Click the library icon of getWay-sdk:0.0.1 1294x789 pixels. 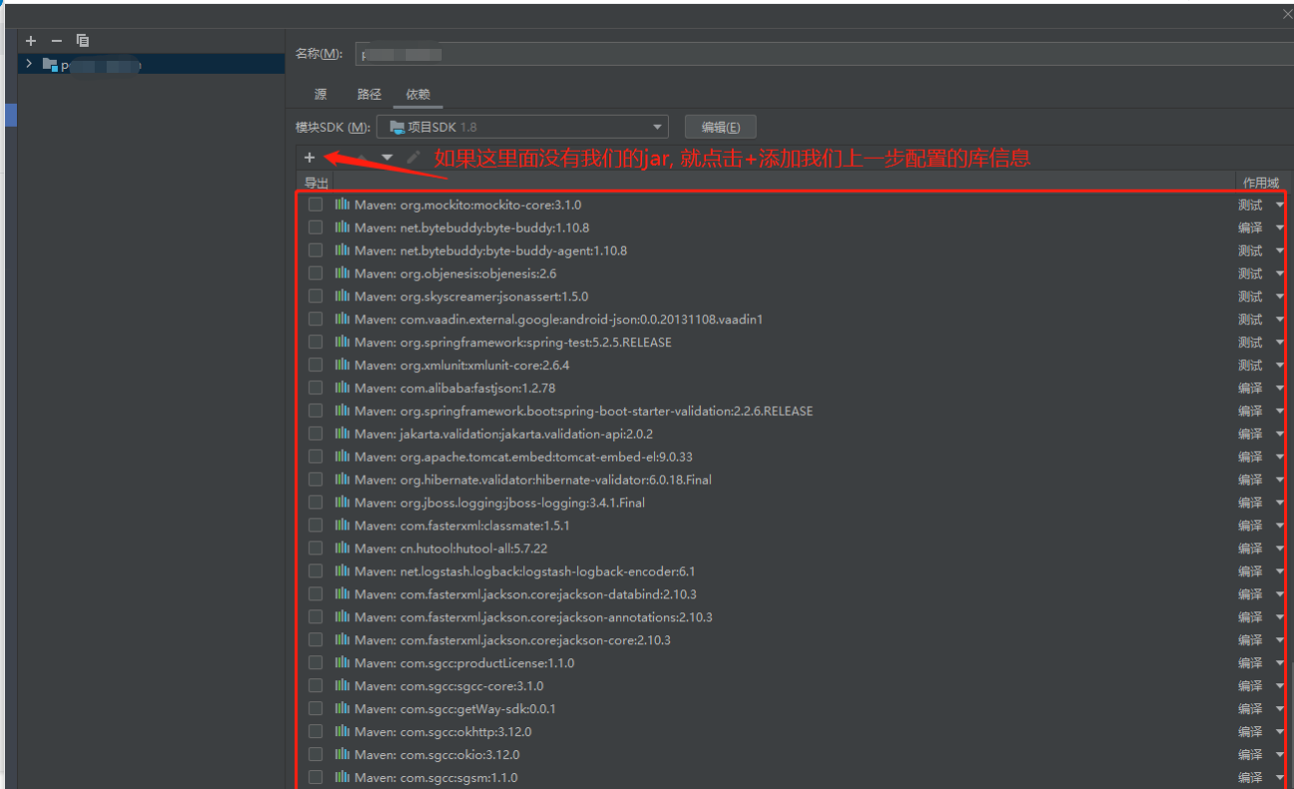click(342, 709)
